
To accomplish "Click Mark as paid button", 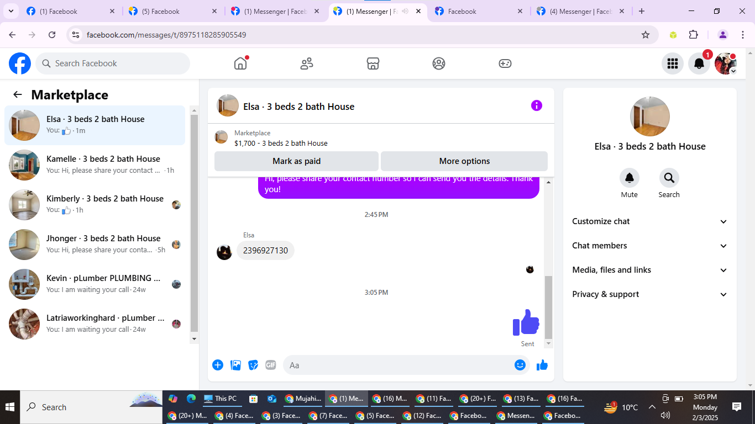I will click(x=296, y=161).
